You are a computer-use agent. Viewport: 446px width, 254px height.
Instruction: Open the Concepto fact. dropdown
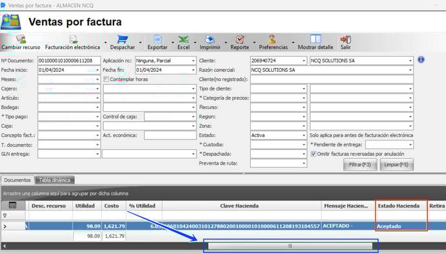(97, 136)
